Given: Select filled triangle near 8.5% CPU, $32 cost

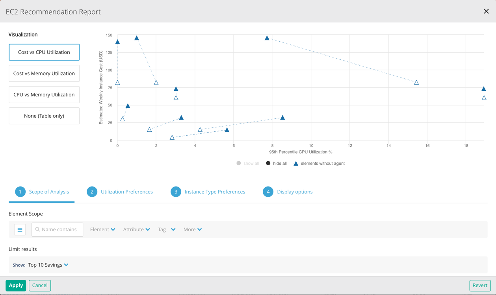Looking at the screenshot, I should pos(282,118).
